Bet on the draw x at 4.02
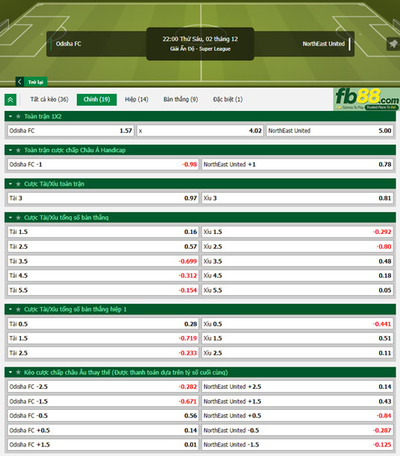Image resolution: width=400 pixels, height=456 pixels. pos(200,130)
